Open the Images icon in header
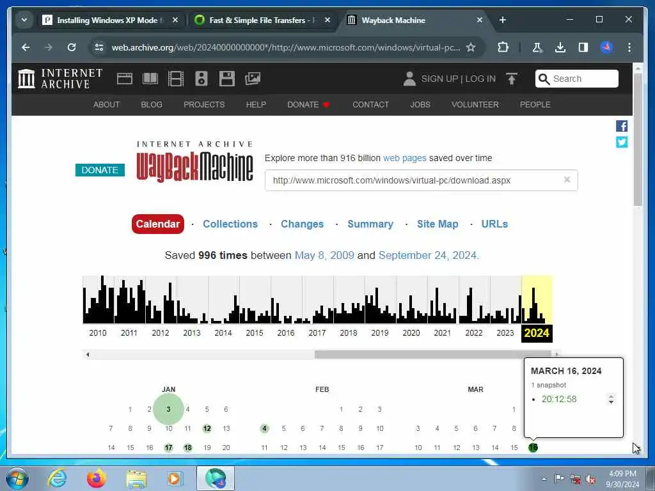Viewport: 655px width, 491px height. point(253,79)
